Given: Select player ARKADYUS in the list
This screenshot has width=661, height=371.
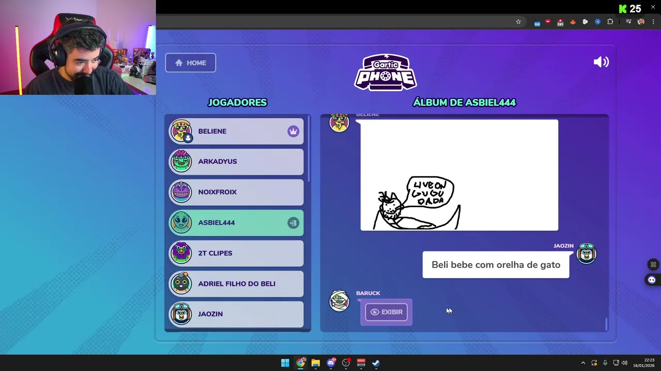Looking at the screenshot, I should point(237,162).
